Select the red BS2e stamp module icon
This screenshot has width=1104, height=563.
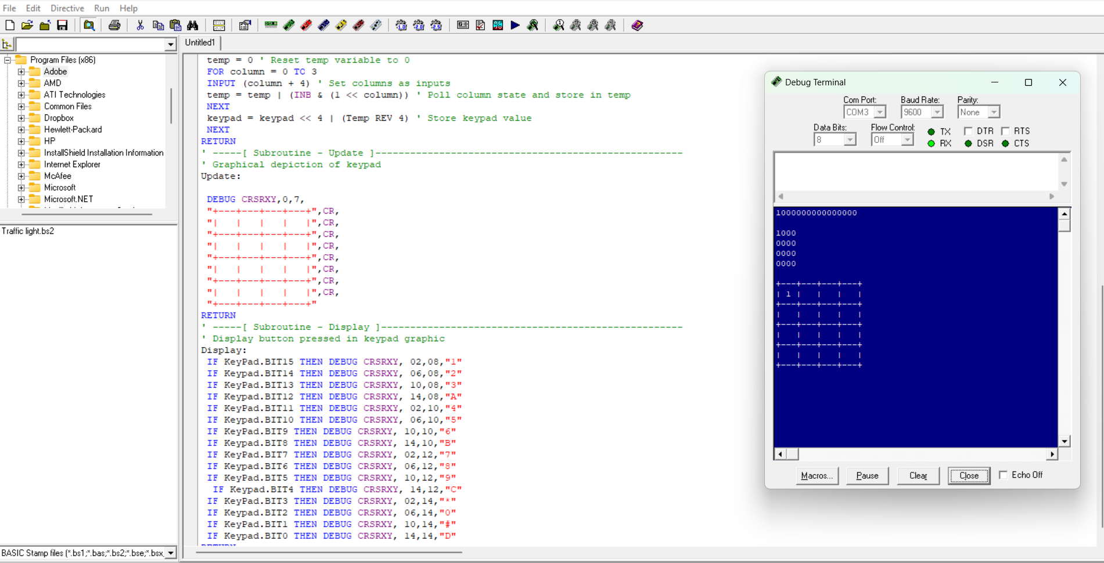306,25
